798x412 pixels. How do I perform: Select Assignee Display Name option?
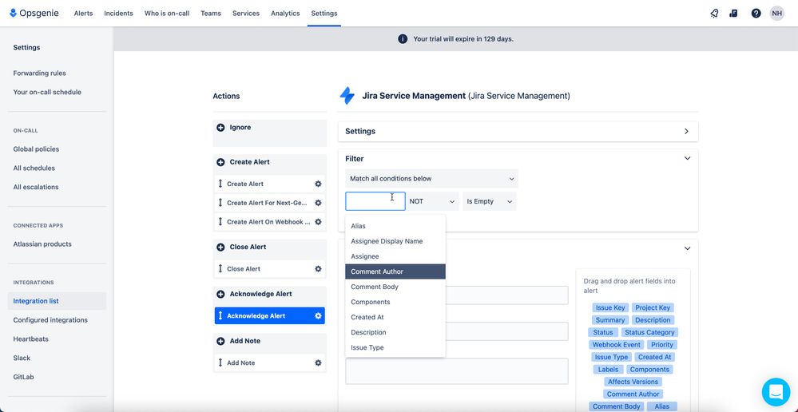395,241
